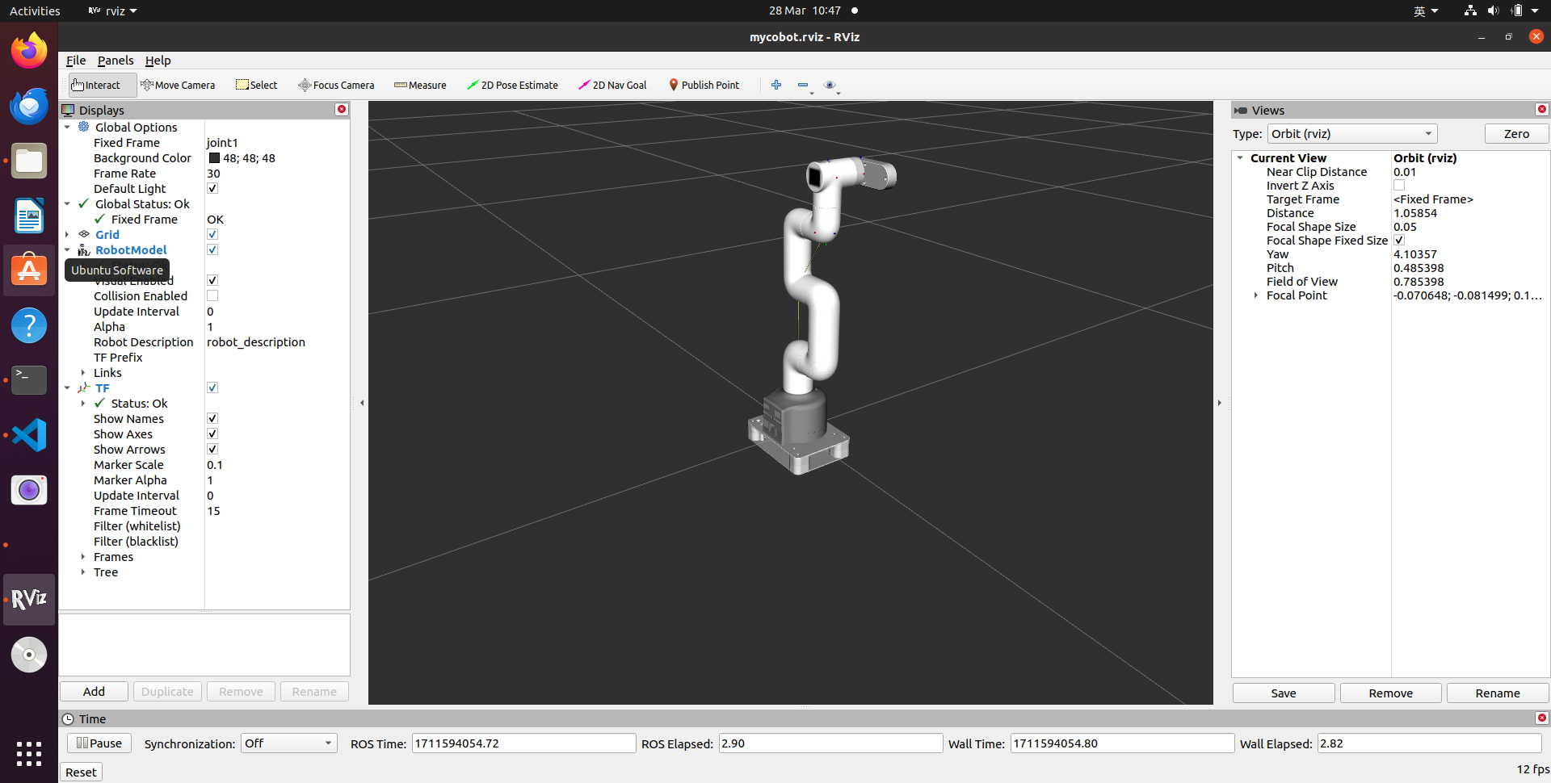Screen dimensions: 1551x783
Task: Open the DVD disc icon in the dock
Action: tap(29, 655)
